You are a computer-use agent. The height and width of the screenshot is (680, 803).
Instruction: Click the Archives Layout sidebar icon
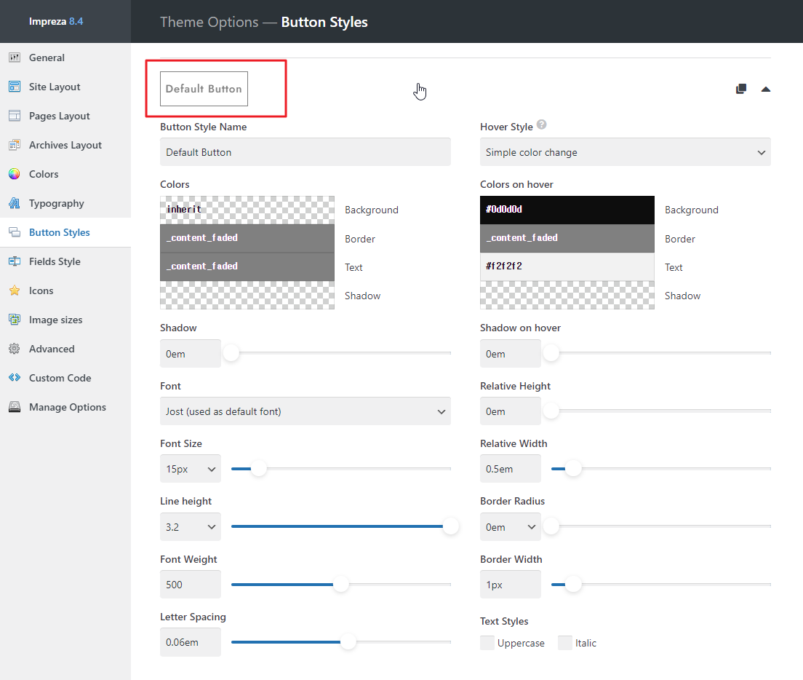coord(15,145)
